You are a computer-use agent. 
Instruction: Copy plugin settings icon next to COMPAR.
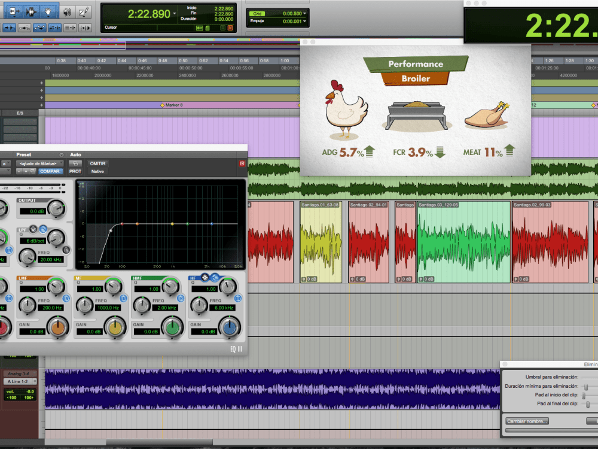[x=33, y=171]
